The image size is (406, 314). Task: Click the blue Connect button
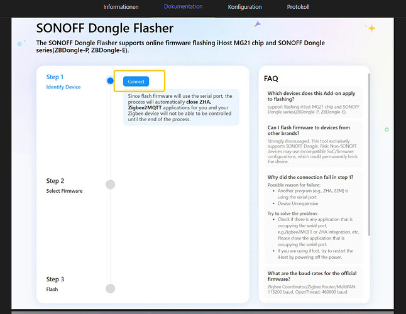(136, 82)
